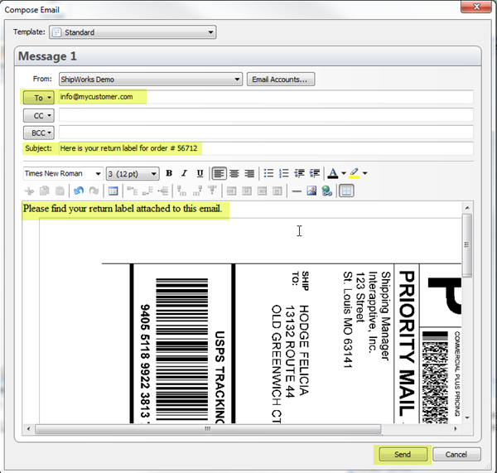Insert a bulleted list

(268, 173)
